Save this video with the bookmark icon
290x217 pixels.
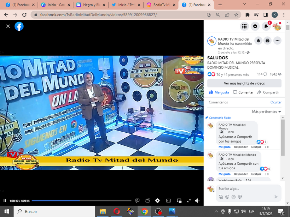click(267, 41)
